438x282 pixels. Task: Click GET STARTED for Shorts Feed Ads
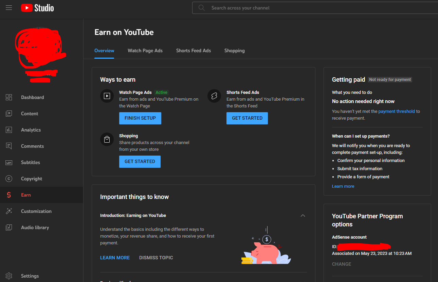pos(247,118)
